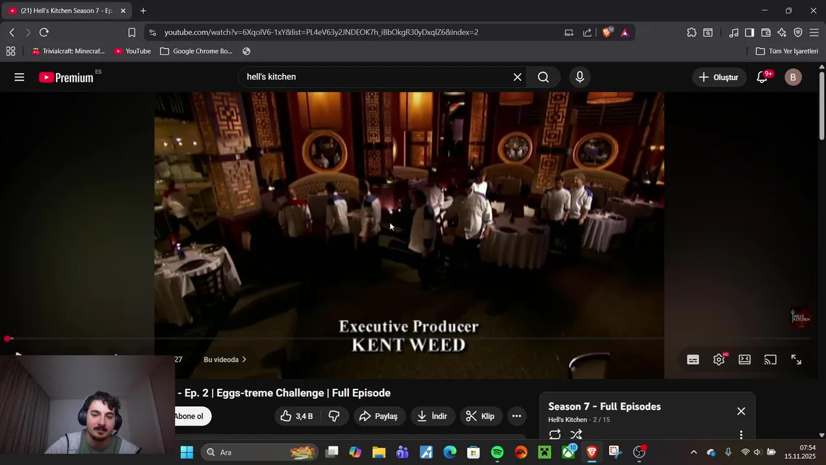826x465 pixels.
Task: Open Tüm Yer İşaretleri folder
Action: tap(787, 51)
